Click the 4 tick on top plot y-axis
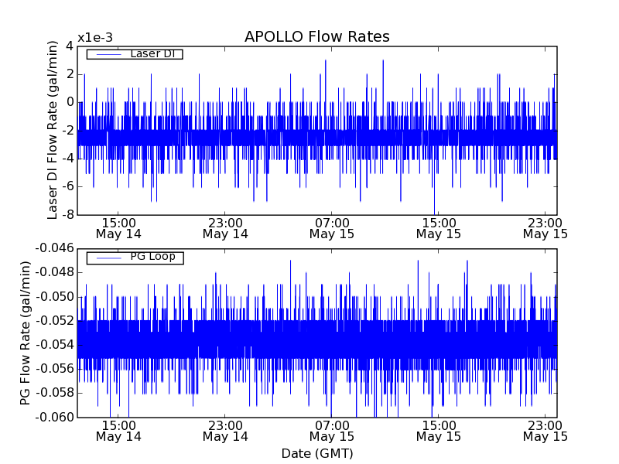 pyautogui.click(x=69, y=46)
